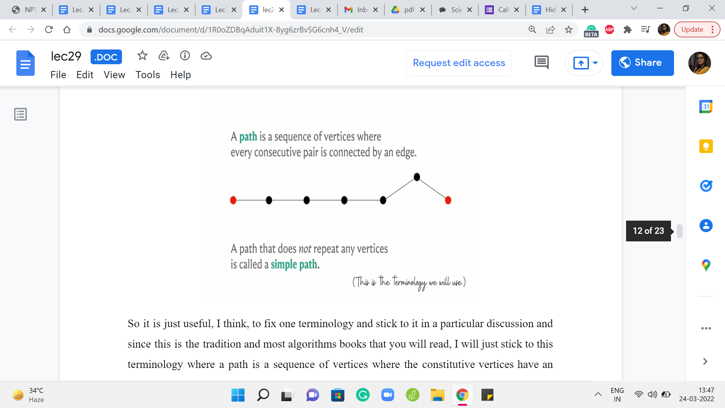Click the blue Share button
Viewport: 725px width, 408px height.
click(x=642, y=63)
